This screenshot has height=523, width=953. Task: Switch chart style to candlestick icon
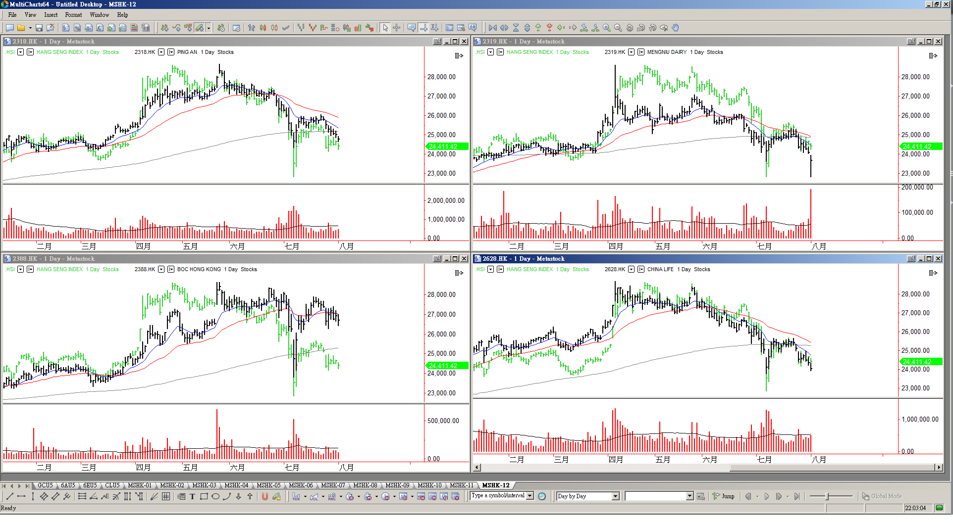(263, 28)
